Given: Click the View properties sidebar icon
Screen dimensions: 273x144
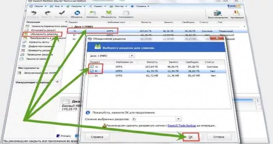Looking at the screenshot, I should (21, 59).
